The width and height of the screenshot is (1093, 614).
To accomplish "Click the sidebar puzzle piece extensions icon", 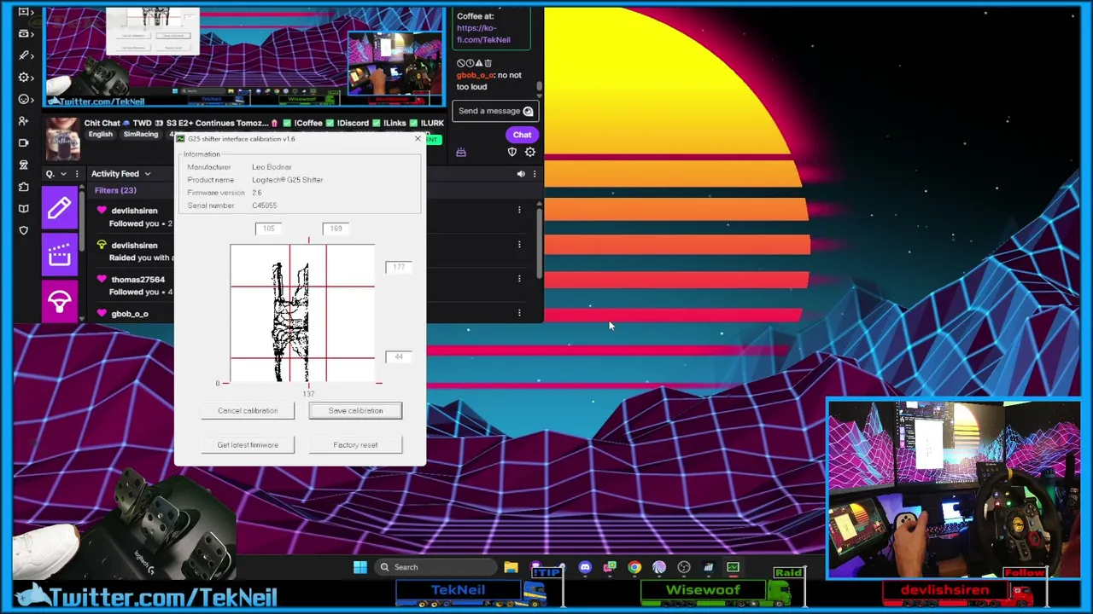I will pos(23,187).
